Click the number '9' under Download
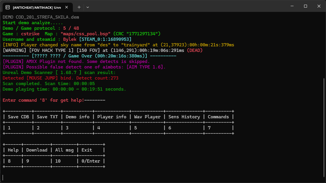The height and width of the screenshot is (183, 326). pyautogui.click(x=27, y=161)
